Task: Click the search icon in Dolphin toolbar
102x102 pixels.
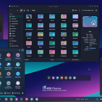Action: click(x=79, y=10)
